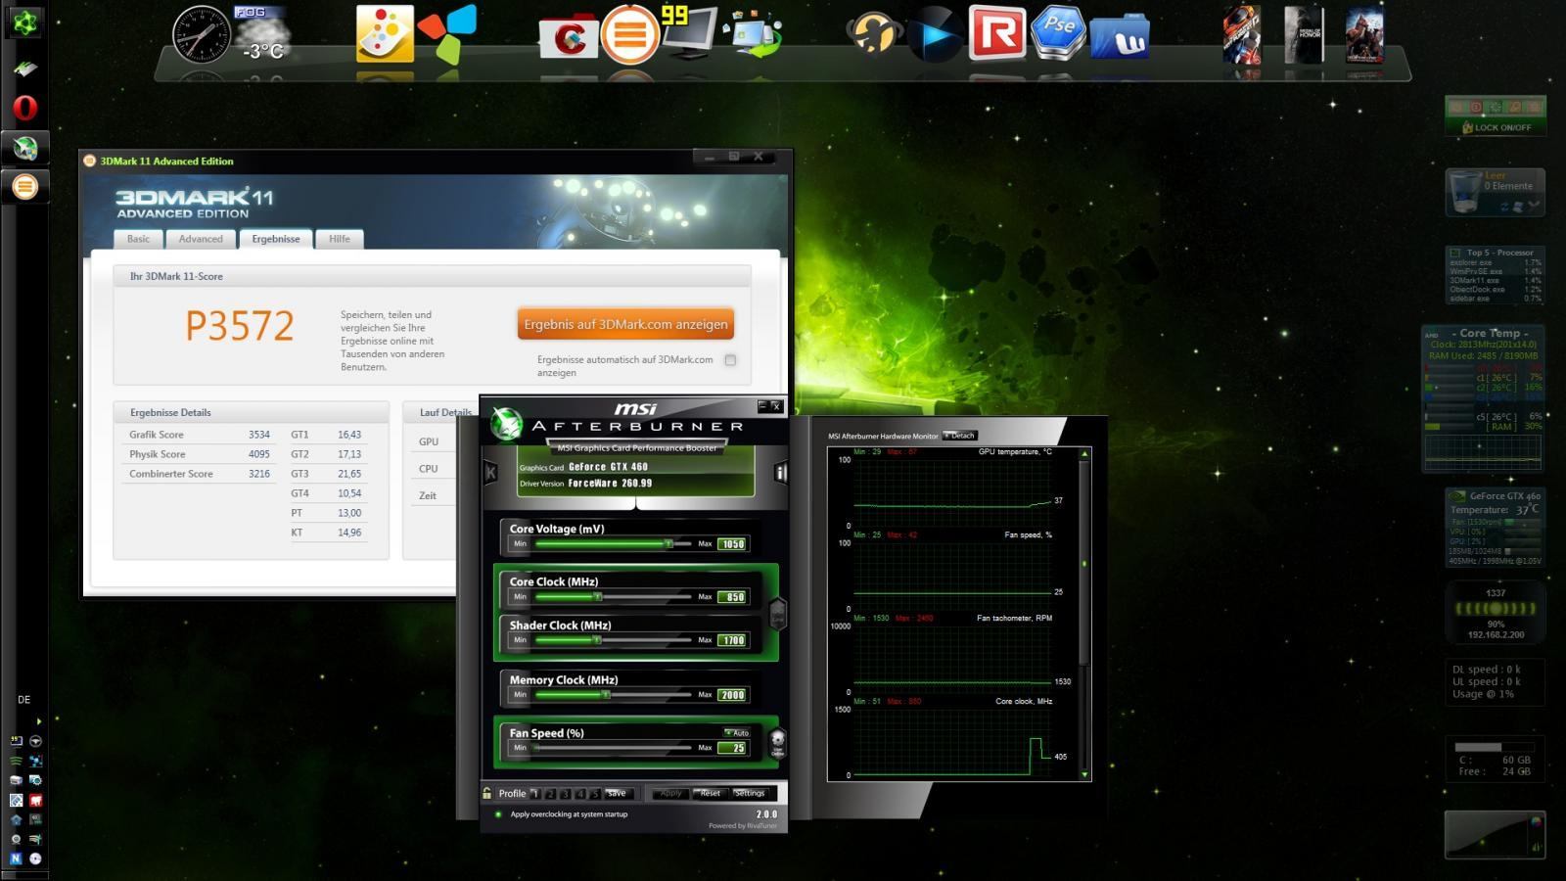Click the P3572 score in 3DMark

[x=240, y=326]
